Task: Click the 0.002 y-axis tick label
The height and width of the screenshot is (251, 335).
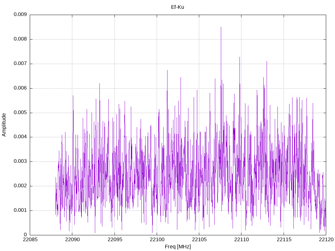Action: click(x=20, y=186)
